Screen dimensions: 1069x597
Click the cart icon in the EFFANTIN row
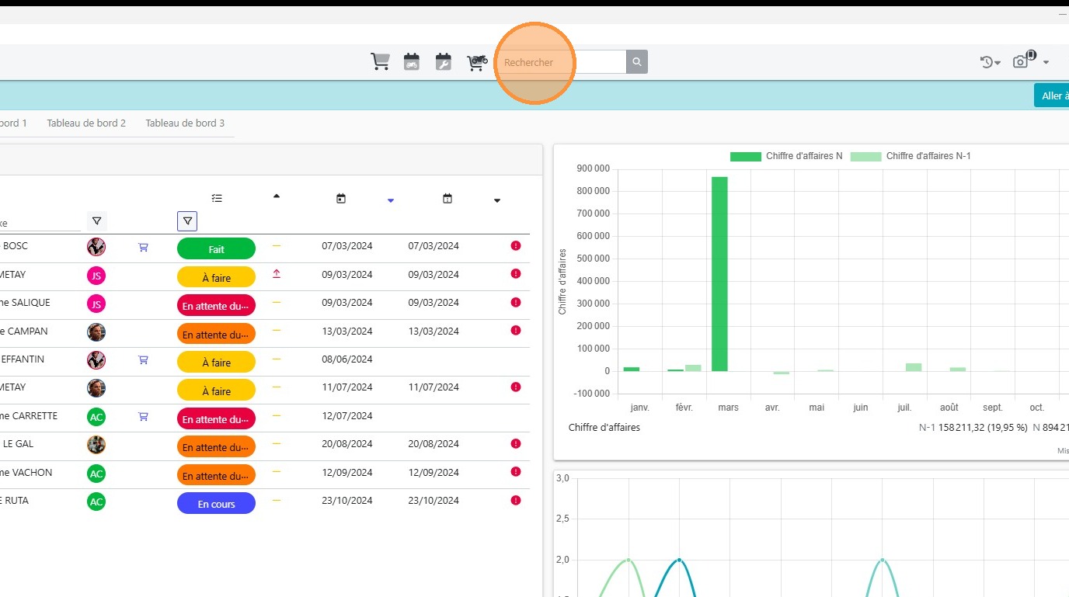(x=143, y=360)
